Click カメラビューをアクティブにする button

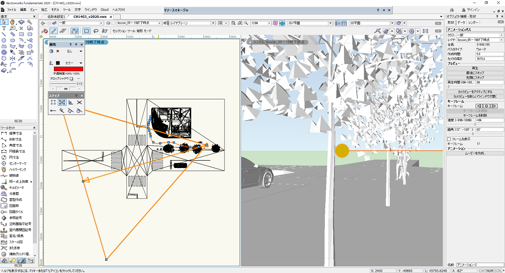475,91
